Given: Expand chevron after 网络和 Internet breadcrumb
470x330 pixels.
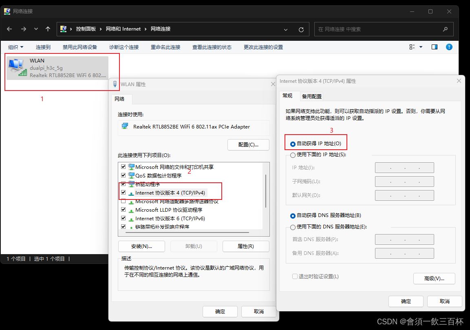Looking at the screenshot, I should click(x=146, y=29).
